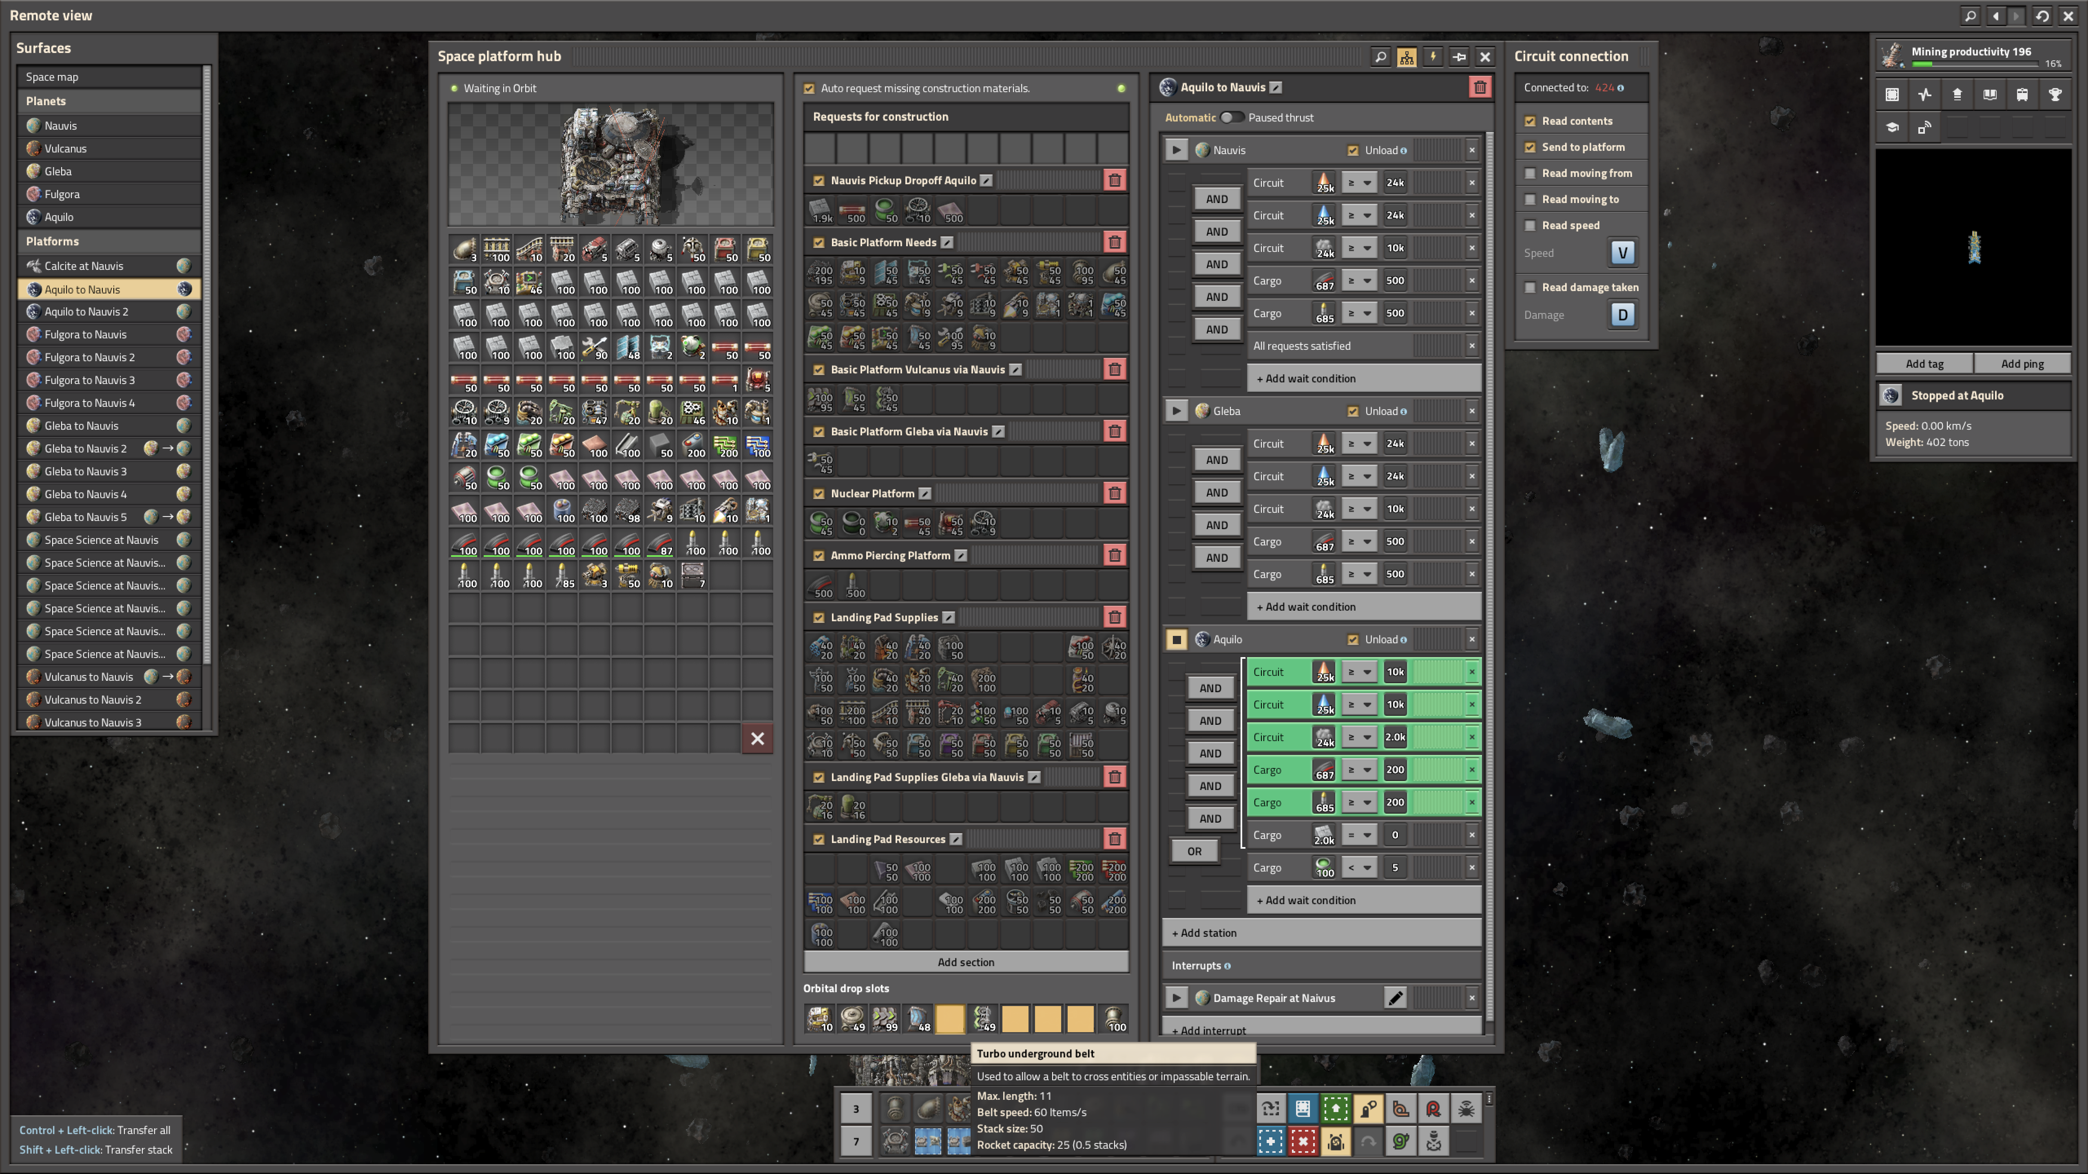Open the production statistics graph icon
Screen dimensions: 2088x1174
(1924, 95)
